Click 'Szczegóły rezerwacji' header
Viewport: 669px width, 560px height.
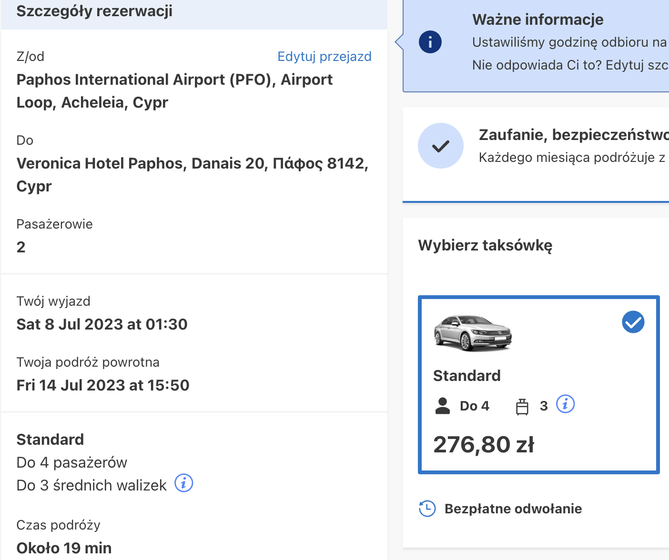click(94, 11)
